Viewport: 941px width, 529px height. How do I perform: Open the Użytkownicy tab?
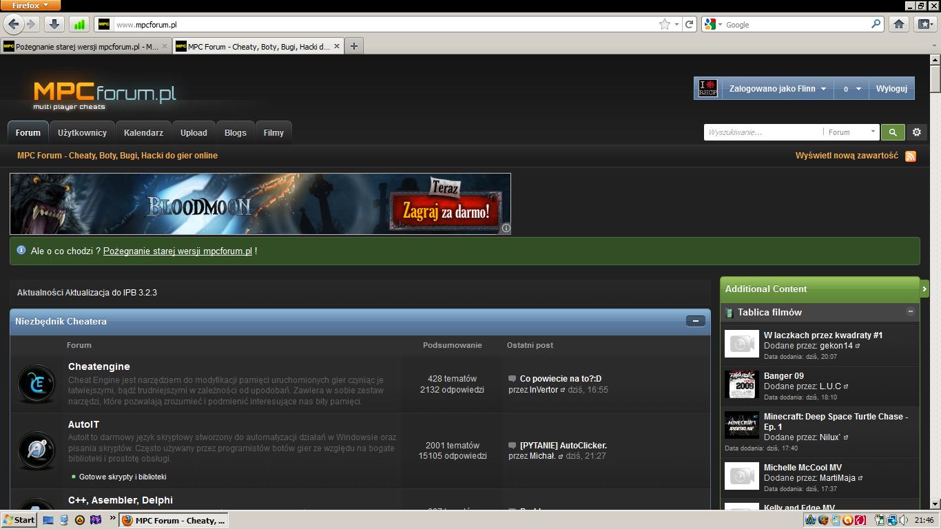(x=82, y=133)
